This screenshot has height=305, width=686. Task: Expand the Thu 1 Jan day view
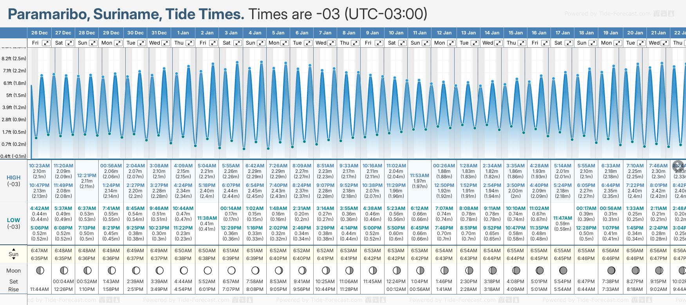pos(190,43)
